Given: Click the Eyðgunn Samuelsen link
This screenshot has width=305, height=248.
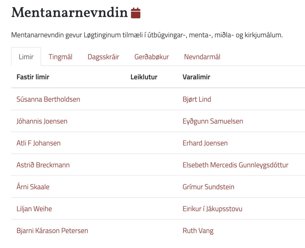Looking at the screenshot, I should point(213,121).
